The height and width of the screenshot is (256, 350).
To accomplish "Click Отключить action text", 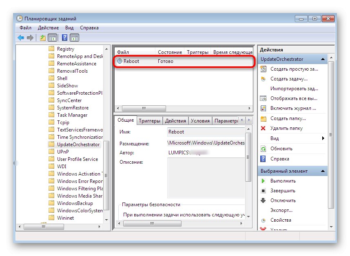I will (283, 200).
